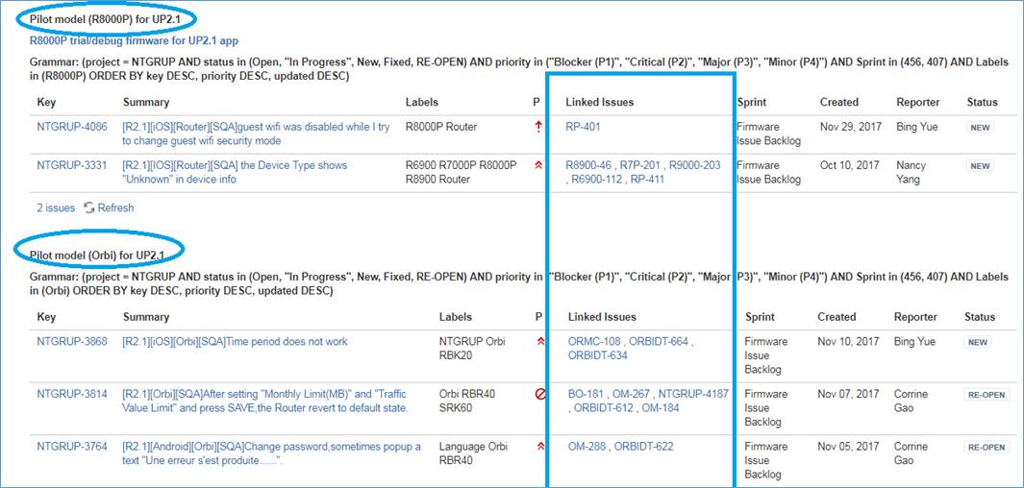The height and width of the screenshot is (488, 1024).
Task: Click the RE-OPEN status badge for NTGRUP-3814
Action: point(987,395)
